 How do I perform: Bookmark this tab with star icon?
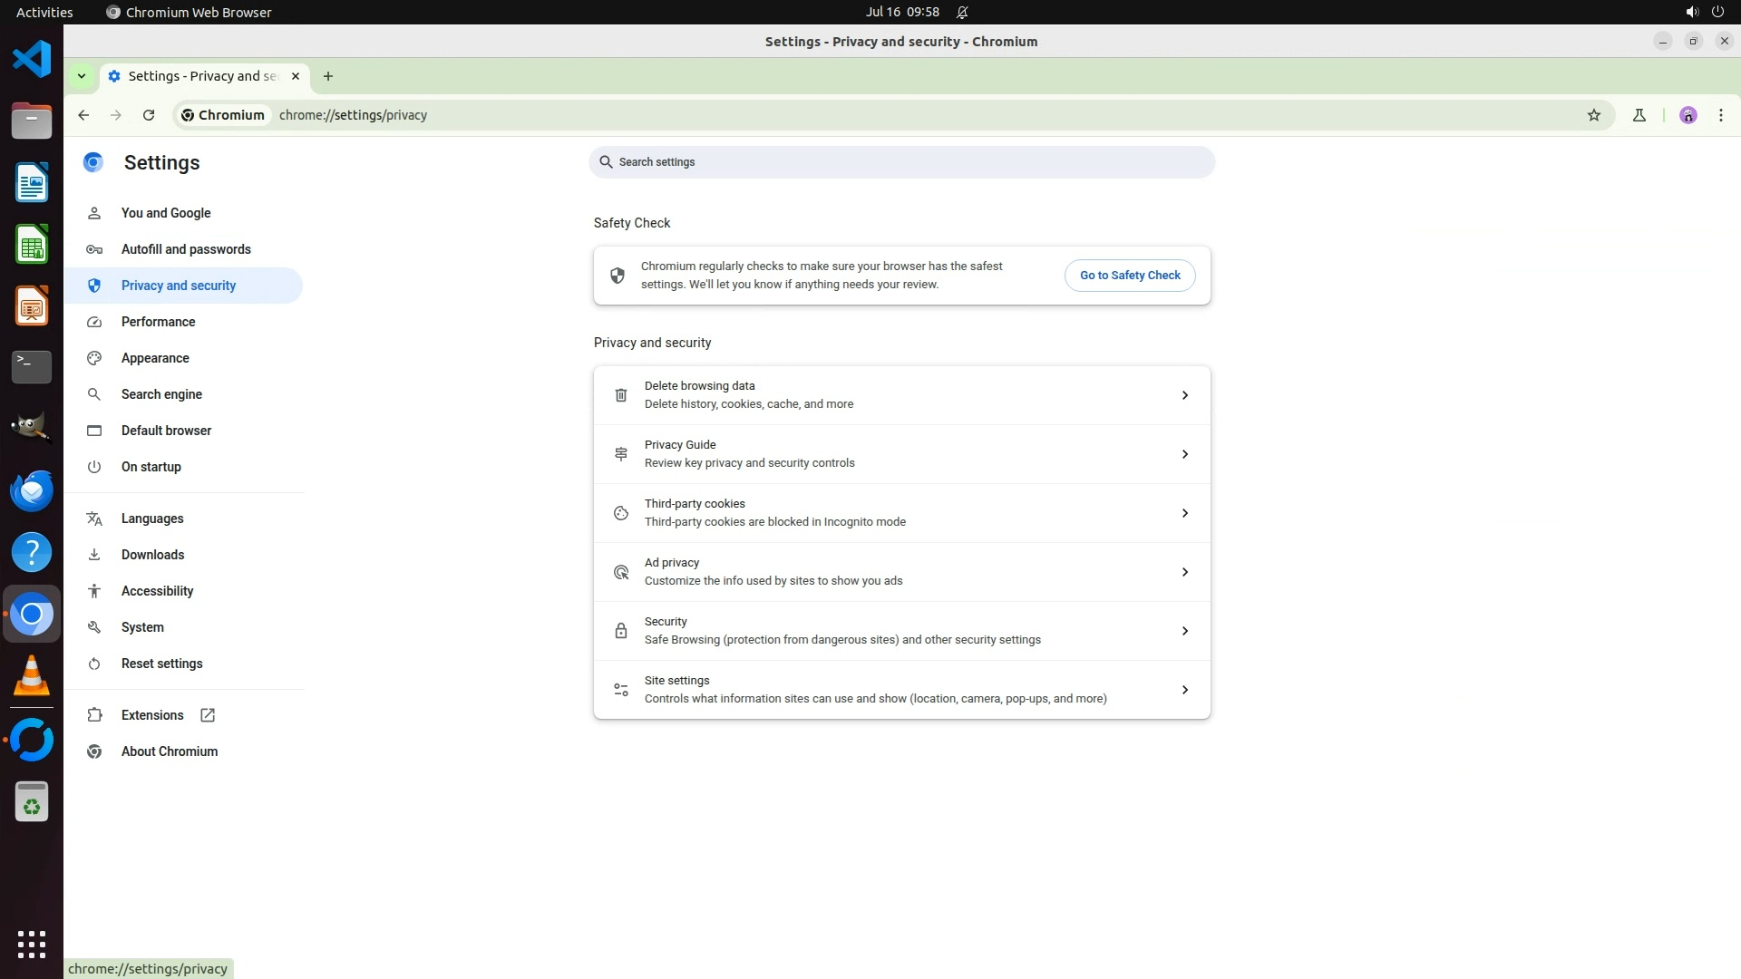click(1594, 115)
